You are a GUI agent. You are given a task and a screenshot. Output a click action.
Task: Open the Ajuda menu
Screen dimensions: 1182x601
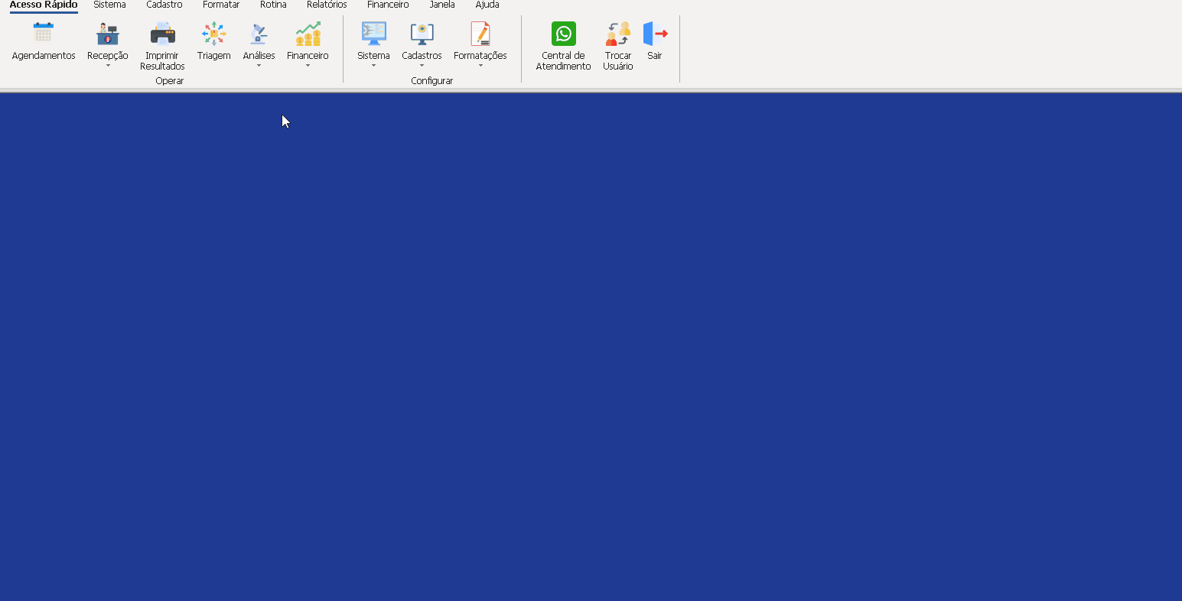click(x=487, y=5)
